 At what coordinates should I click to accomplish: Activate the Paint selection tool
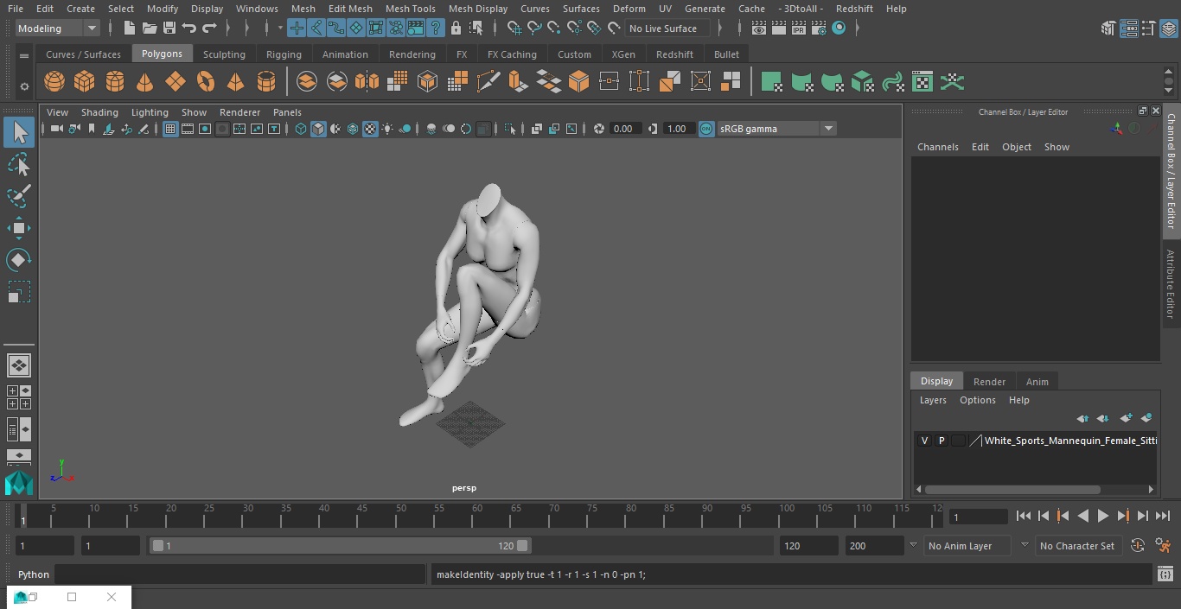click(19, 196)
